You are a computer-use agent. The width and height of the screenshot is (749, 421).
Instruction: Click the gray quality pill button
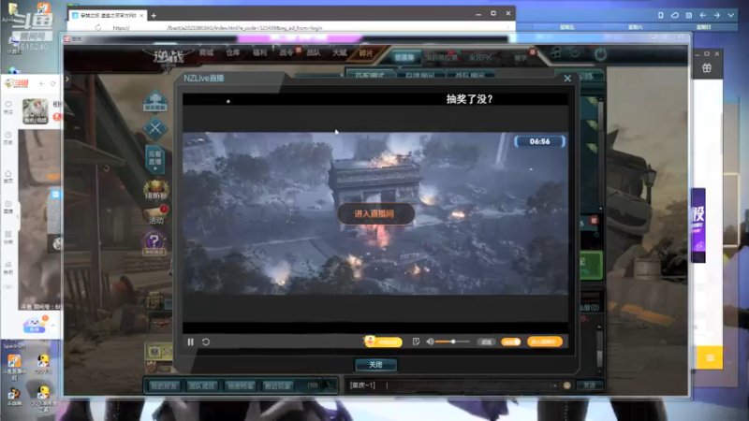point(486,341)
